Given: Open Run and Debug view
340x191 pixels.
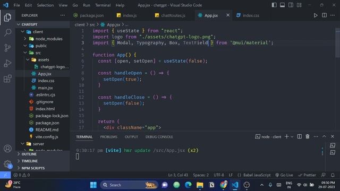Looking at the screenshot, I should 7,63.
